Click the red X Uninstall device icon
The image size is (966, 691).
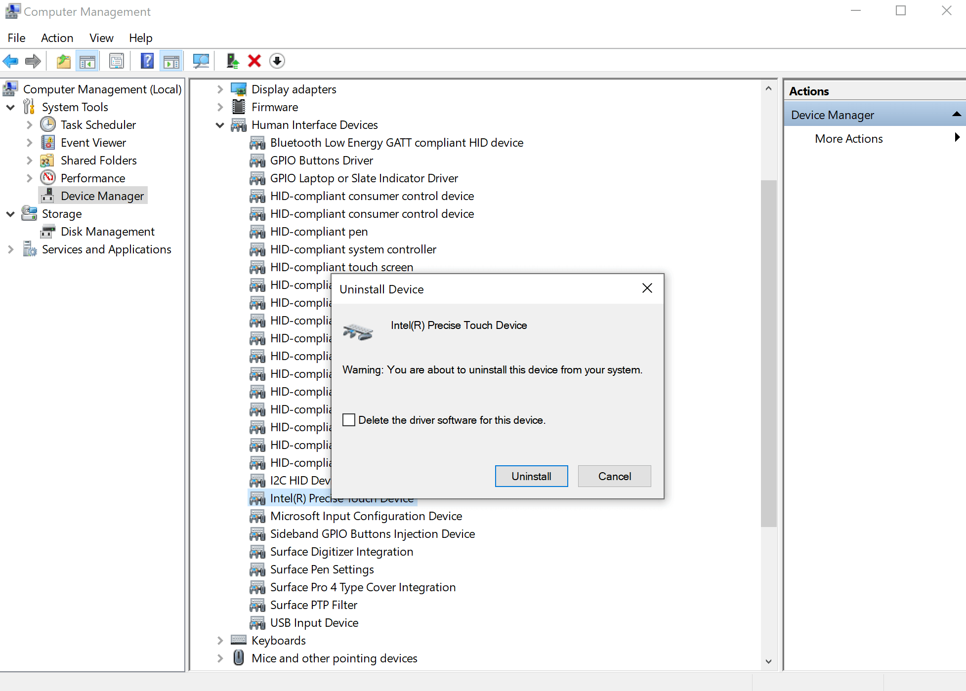pos(254,61)
